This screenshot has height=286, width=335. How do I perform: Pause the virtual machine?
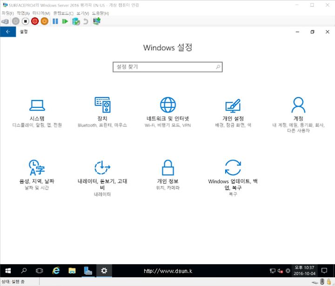(55, 21)
